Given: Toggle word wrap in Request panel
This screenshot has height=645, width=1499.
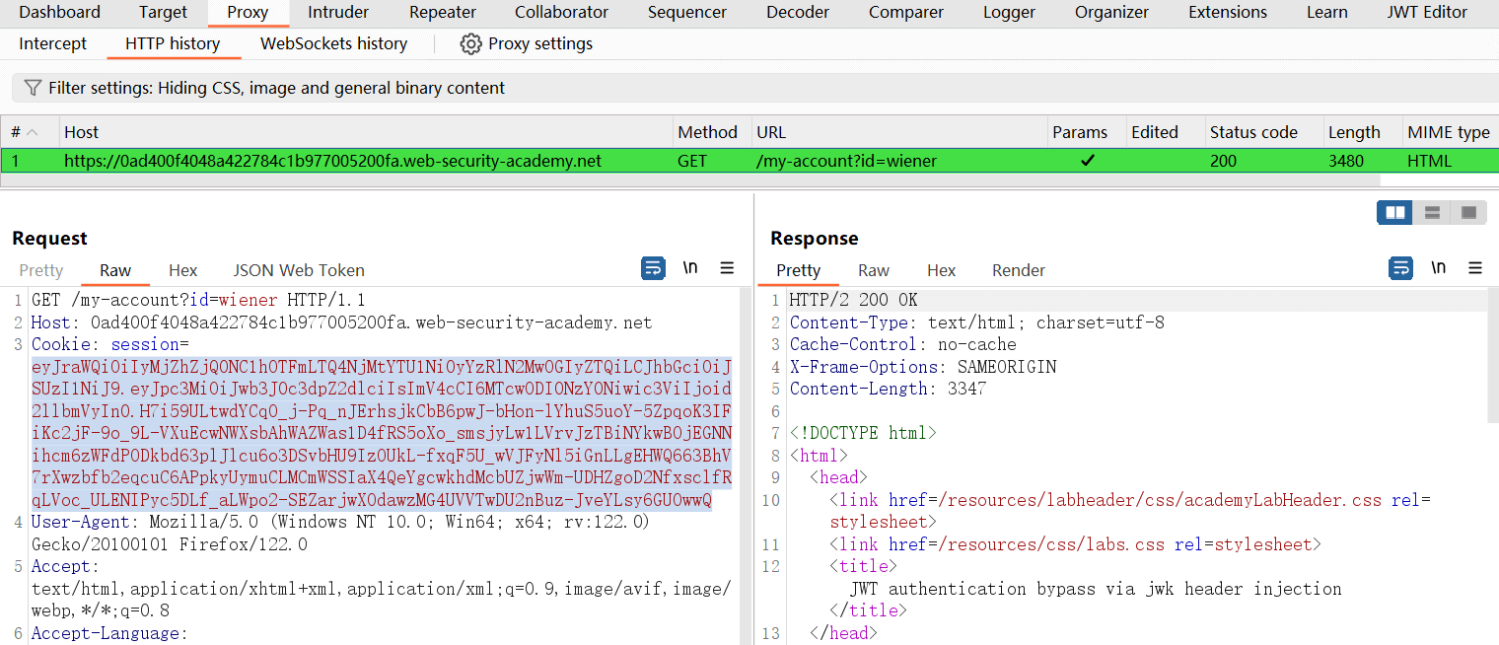Looking at the screenshot, I should click(653, 268).
